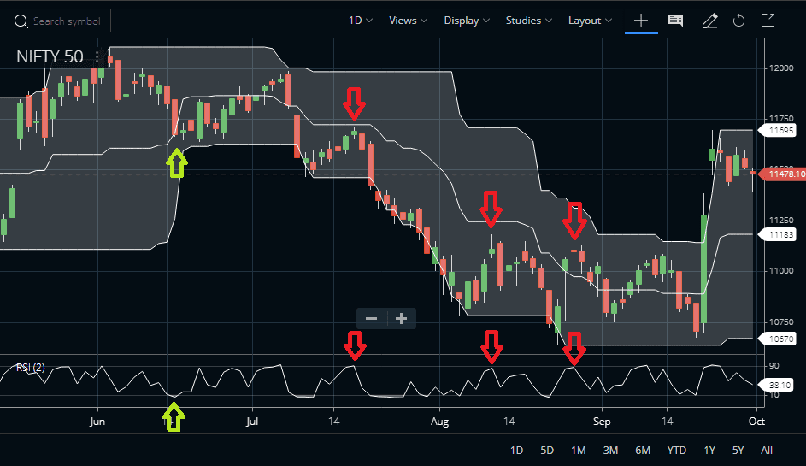Image resolution: width=806 pixels, height=466 pixels.
Task: Click the 11183 middle band price tag
Action: [779, 234]
